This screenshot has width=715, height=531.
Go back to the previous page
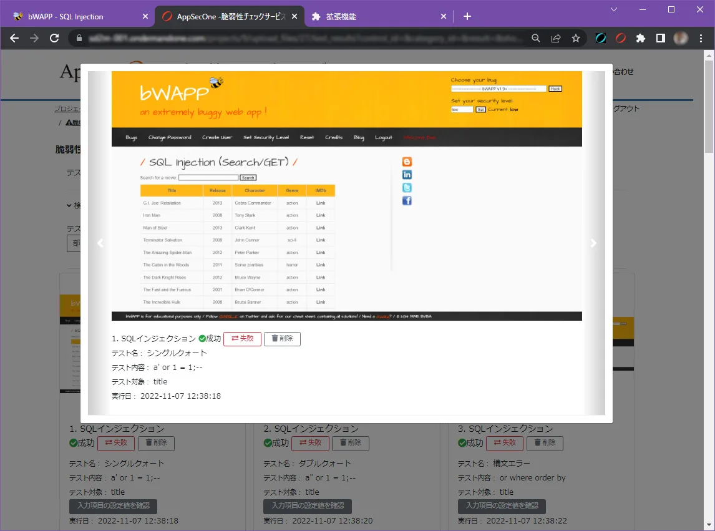(14, 38)
